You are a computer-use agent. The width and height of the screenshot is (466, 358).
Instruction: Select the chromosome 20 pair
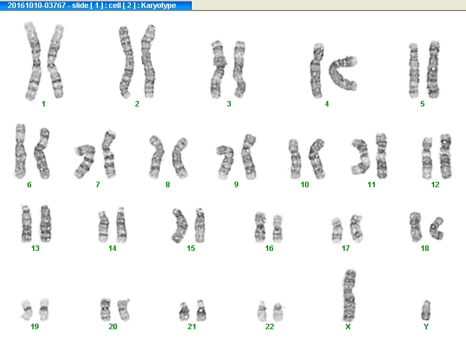(115, 310)
